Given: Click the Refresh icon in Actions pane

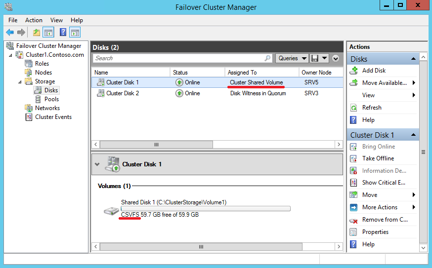Looking at the screenshot, I should pos(353,108).
